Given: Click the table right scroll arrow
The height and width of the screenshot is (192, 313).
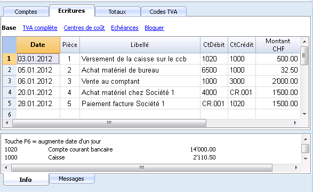Looking at the screenshot, I should 295,123.
